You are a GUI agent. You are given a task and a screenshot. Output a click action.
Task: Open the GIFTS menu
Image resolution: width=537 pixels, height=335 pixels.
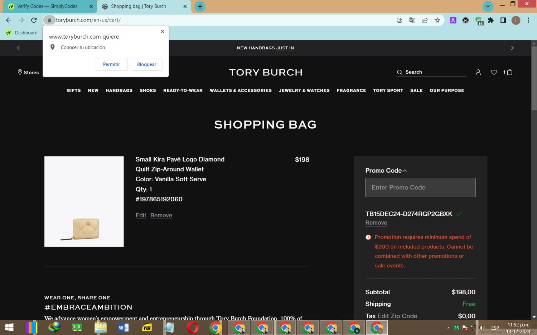click(x=74, y=90)
